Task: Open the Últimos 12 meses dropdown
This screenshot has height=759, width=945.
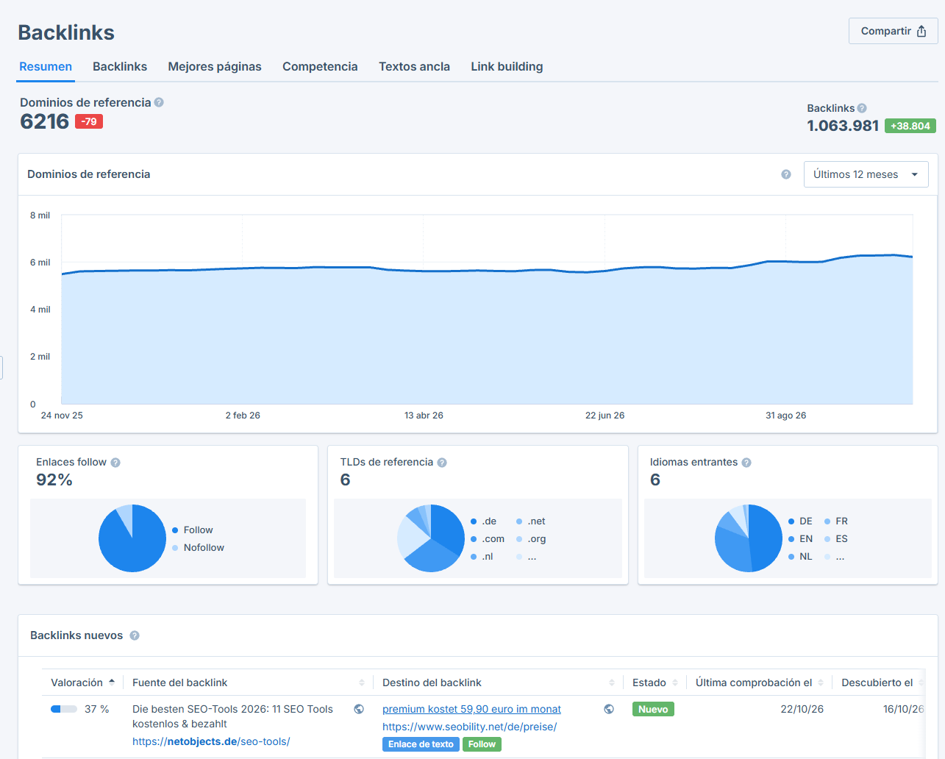Action: coord(866,174)
